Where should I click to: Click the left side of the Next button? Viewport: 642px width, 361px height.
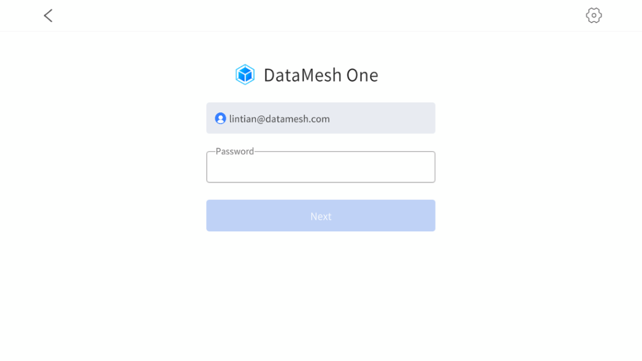pyautogui.click(x=229, y=216)
